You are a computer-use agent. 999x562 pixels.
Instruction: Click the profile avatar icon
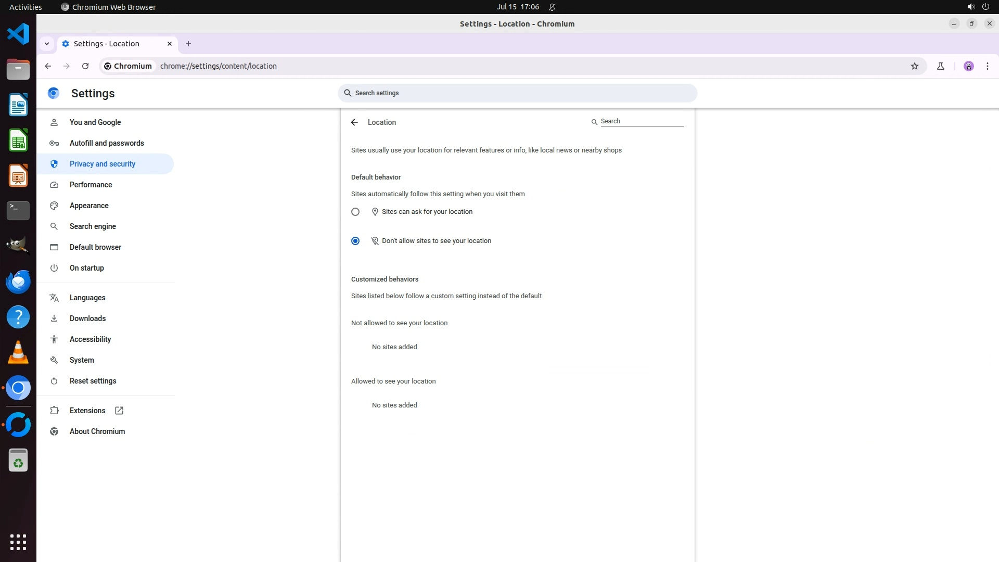click(x=969, y=66)
